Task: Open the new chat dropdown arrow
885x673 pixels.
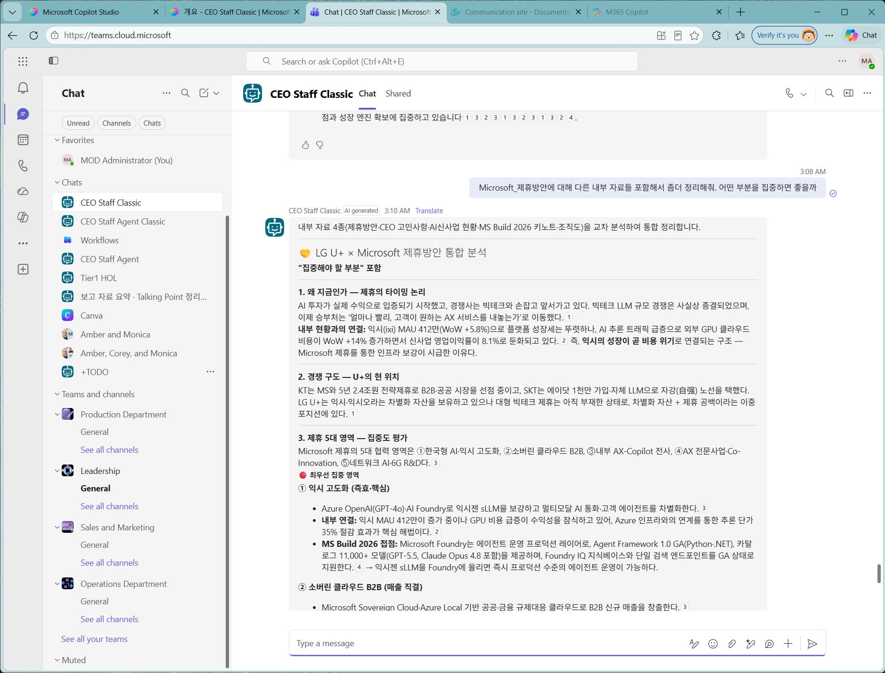Action: (x=216, y=93)
